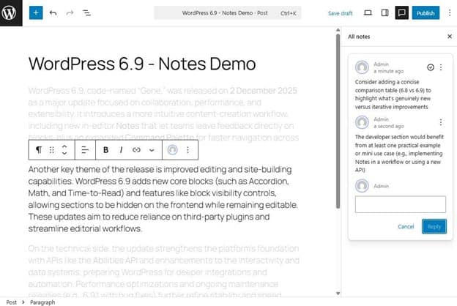Click the note avatar in block toolbar

tap(173, 150)
